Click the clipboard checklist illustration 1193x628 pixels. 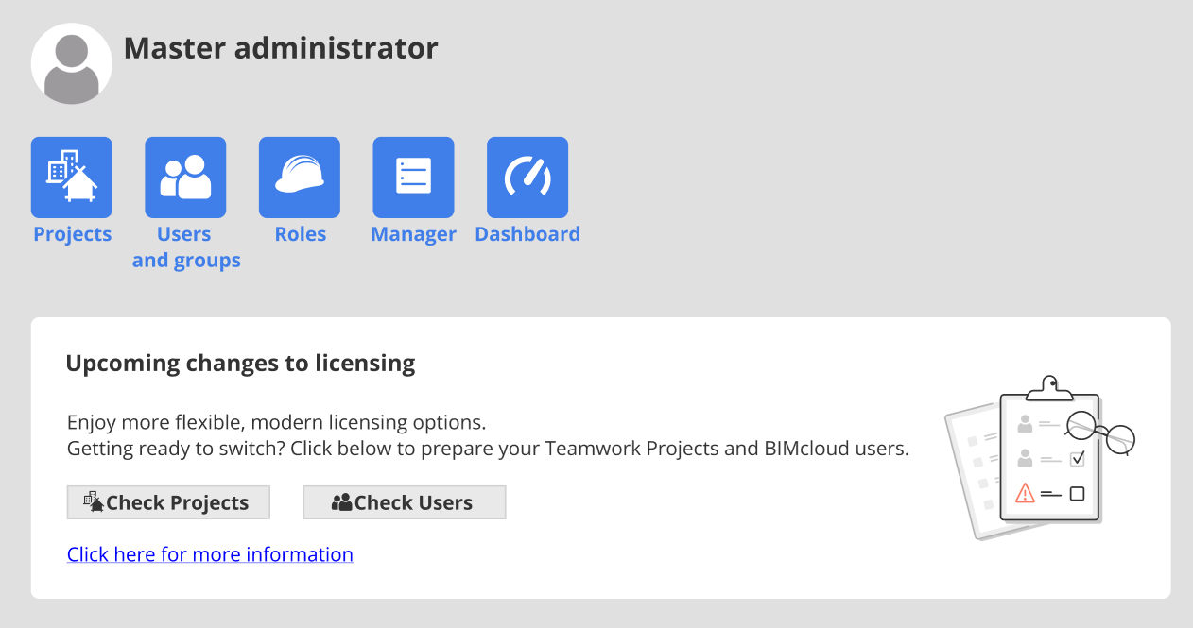pos(1040,458)
